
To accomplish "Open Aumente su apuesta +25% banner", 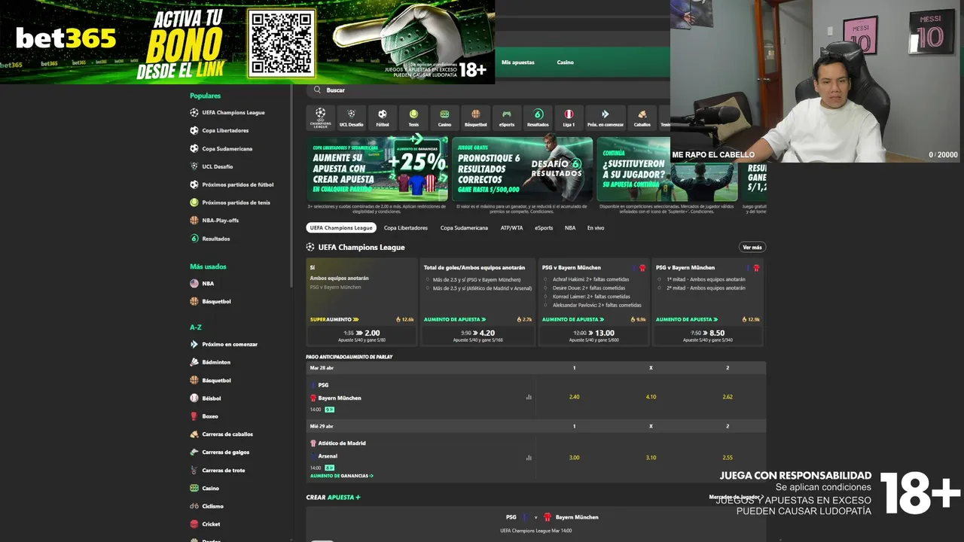I will click(x=377, y=169).
